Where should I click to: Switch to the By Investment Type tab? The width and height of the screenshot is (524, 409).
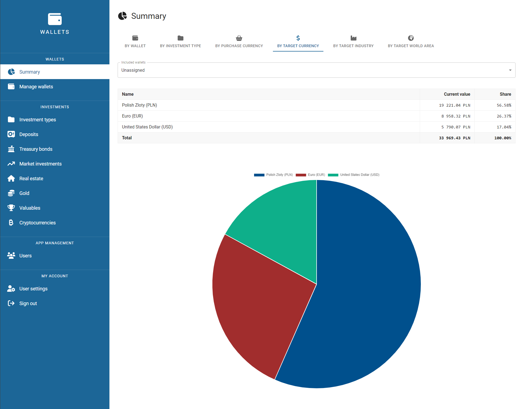pyautogui.click(x=180, y=42)
